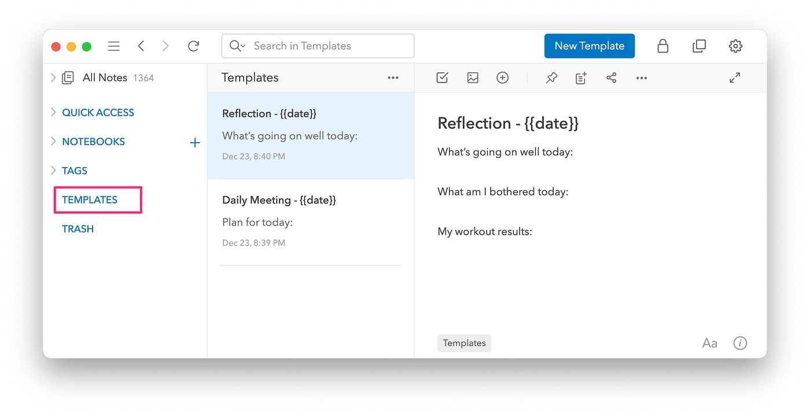This screenshot has width=810, height=415.
Task: Add a notebook with the plus icon
Action: pos(195,143)
